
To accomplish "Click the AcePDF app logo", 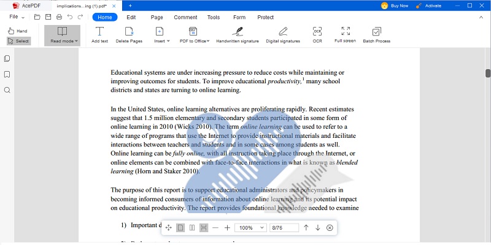I will point(16,6).
